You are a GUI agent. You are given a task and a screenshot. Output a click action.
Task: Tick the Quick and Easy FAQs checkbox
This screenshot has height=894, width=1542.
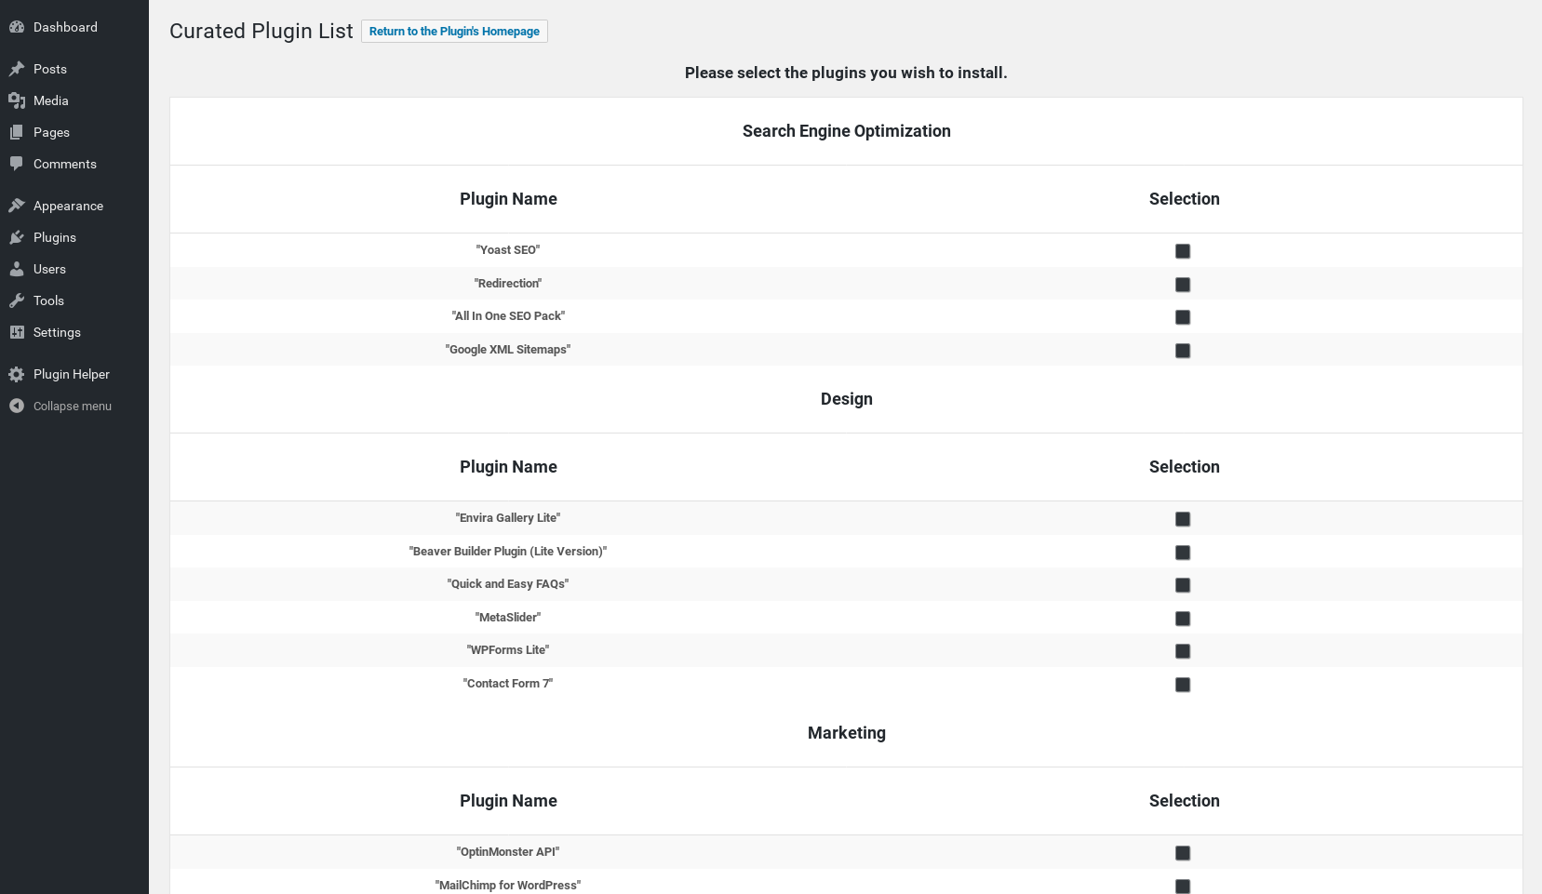pyautogui.click(x=1183, y=585)
